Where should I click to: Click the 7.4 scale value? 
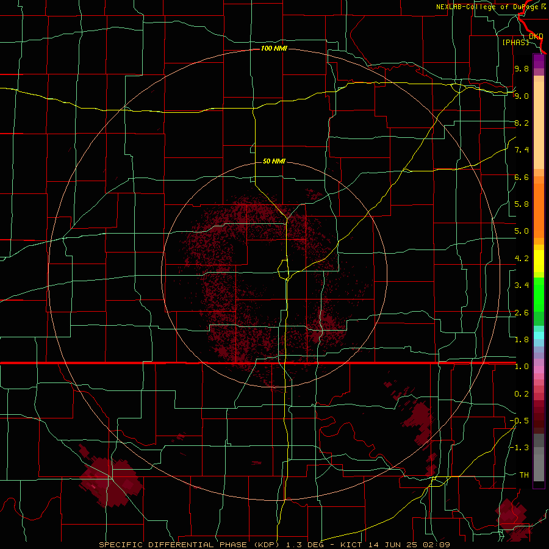tap(522, 150)
